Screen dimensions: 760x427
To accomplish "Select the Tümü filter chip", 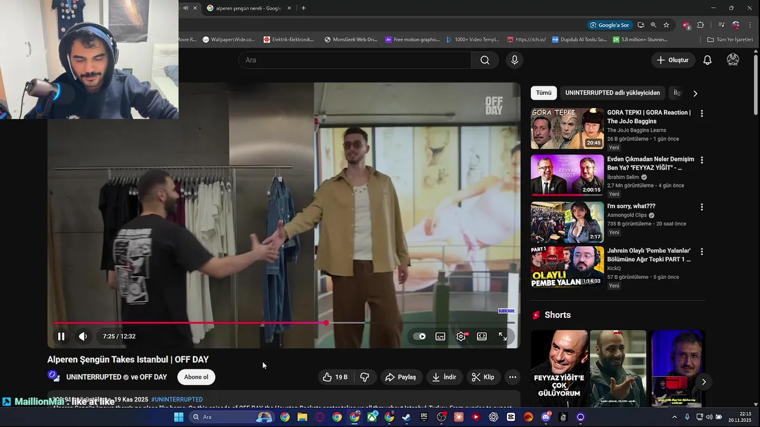I will tap(544, 93).
